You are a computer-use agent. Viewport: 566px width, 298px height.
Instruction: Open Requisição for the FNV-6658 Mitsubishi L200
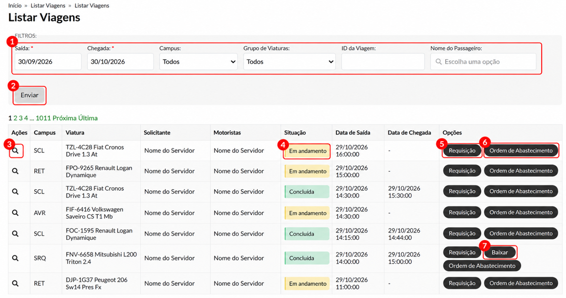click(462, 252)
